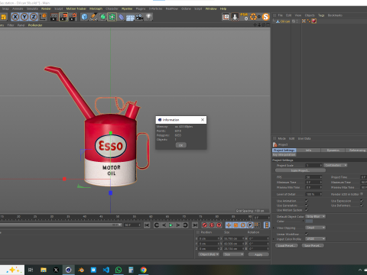Toggle scale keyframe recording

tap(235, 225)
